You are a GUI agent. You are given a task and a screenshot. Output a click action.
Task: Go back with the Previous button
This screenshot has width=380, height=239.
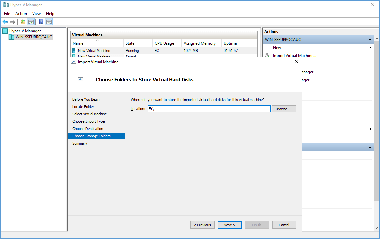click(x=202, y=225)
